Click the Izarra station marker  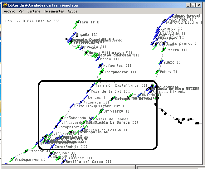tap(164, 50)
